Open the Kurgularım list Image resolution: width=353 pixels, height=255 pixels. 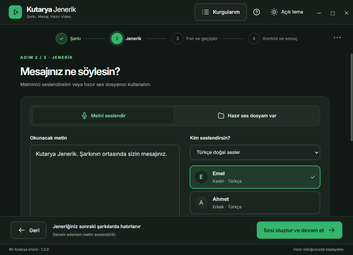click(221, 12)
